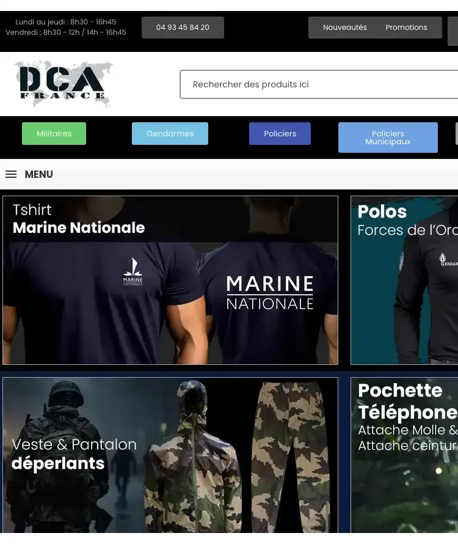Open the Promotions page
This screenshot has height=544, width=458.
click(406, 28)
